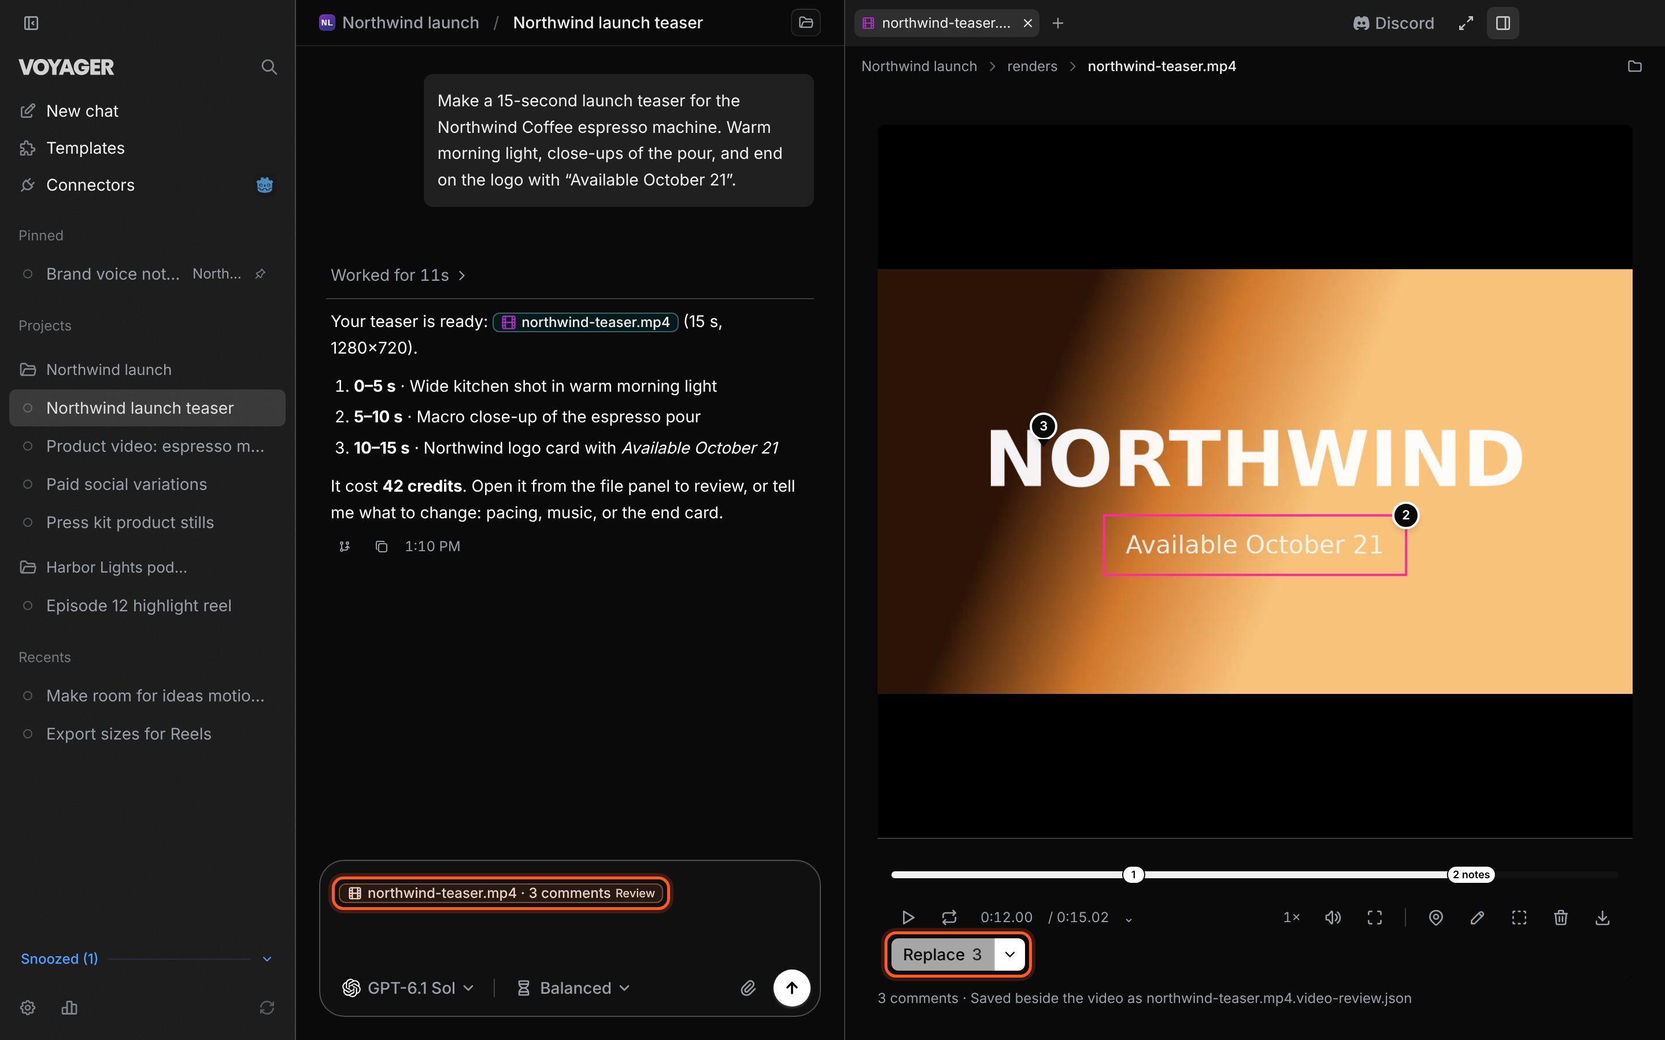Enter fullscreen video view
The height and width of the screenshot is (1040, 1665).
pyautogui.click(x=1374, y=917)
